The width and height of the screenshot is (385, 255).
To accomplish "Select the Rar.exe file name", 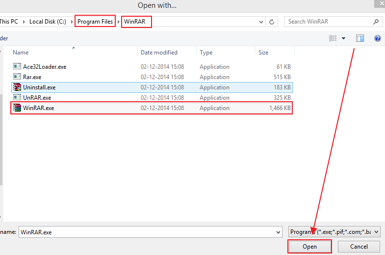I will (32, 77).
